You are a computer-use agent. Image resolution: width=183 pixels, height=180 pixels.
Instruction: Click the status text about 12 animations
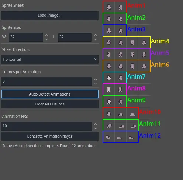pos(50,146)
